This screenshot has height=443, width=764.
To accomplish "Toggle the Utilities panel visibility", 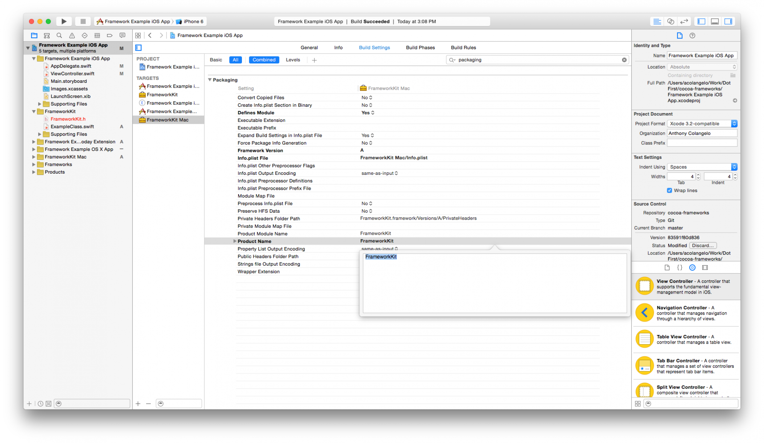I will tap(729, 21).
